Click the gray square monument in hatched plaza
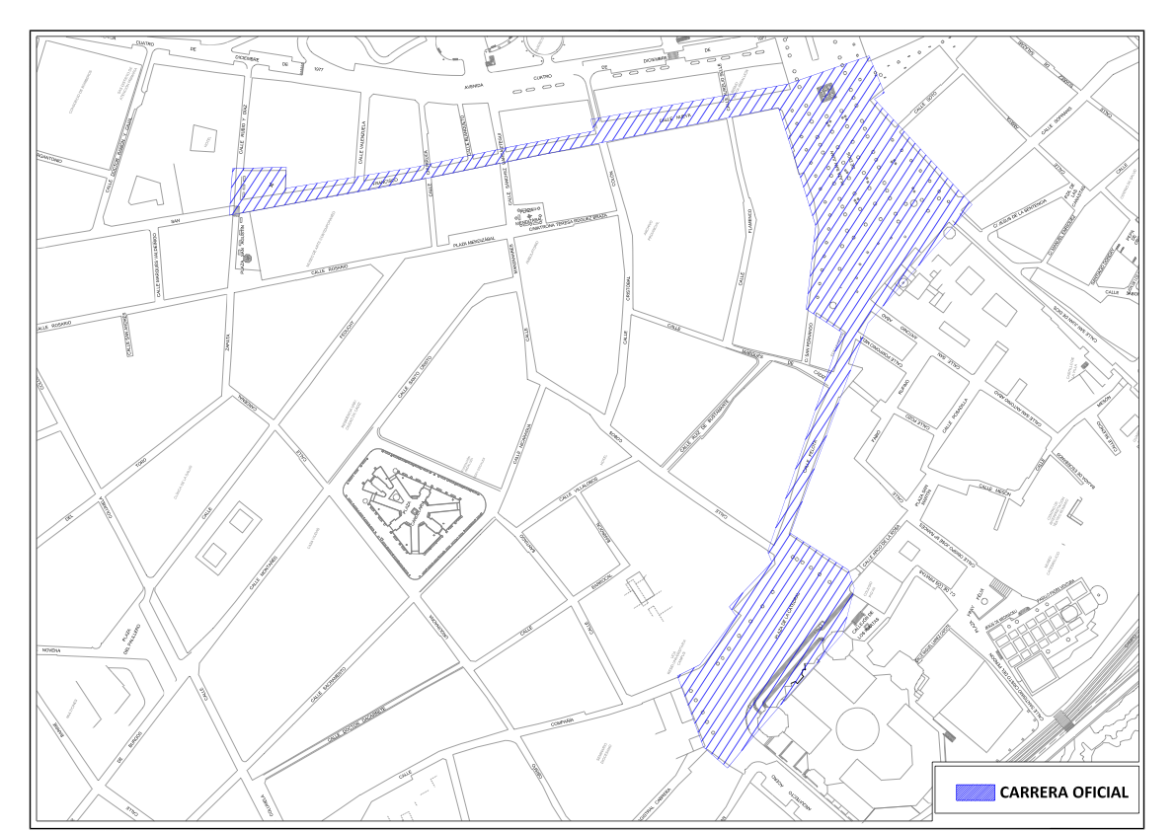The width and height of the screenshot is (1176, 831). [825, 92]
